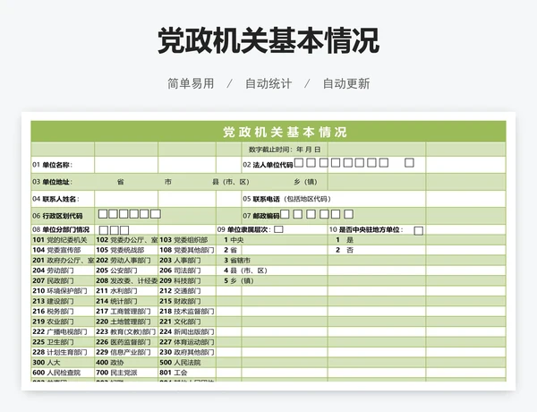This screenshot has width=537, height=412.
Task: Choose option 3 省辖市
Action: pos(237,261)
